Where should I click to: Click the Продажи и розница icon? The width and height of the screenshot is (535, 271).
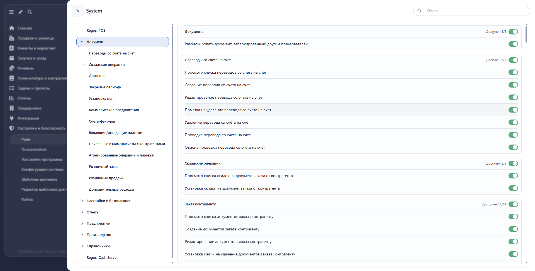click(12, 38)
